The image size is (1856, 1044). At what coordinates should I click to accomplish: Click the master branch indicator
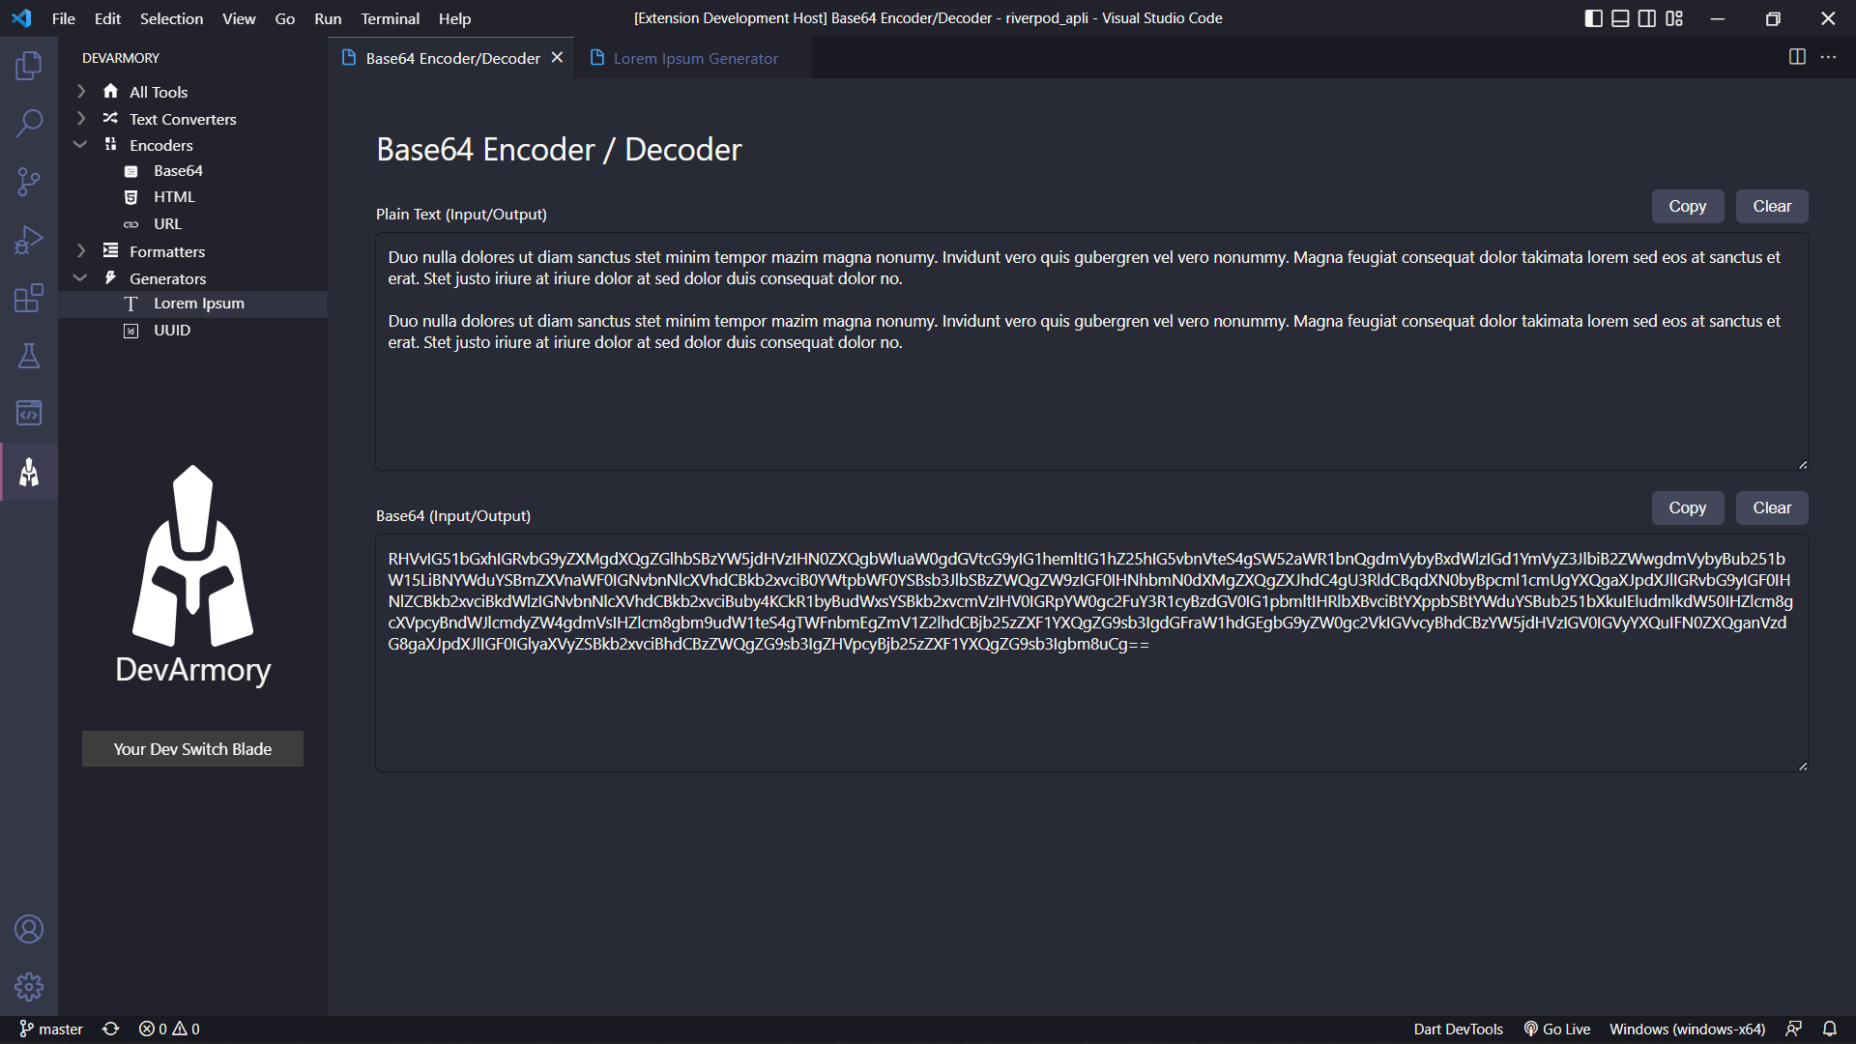coord(51,1029)
